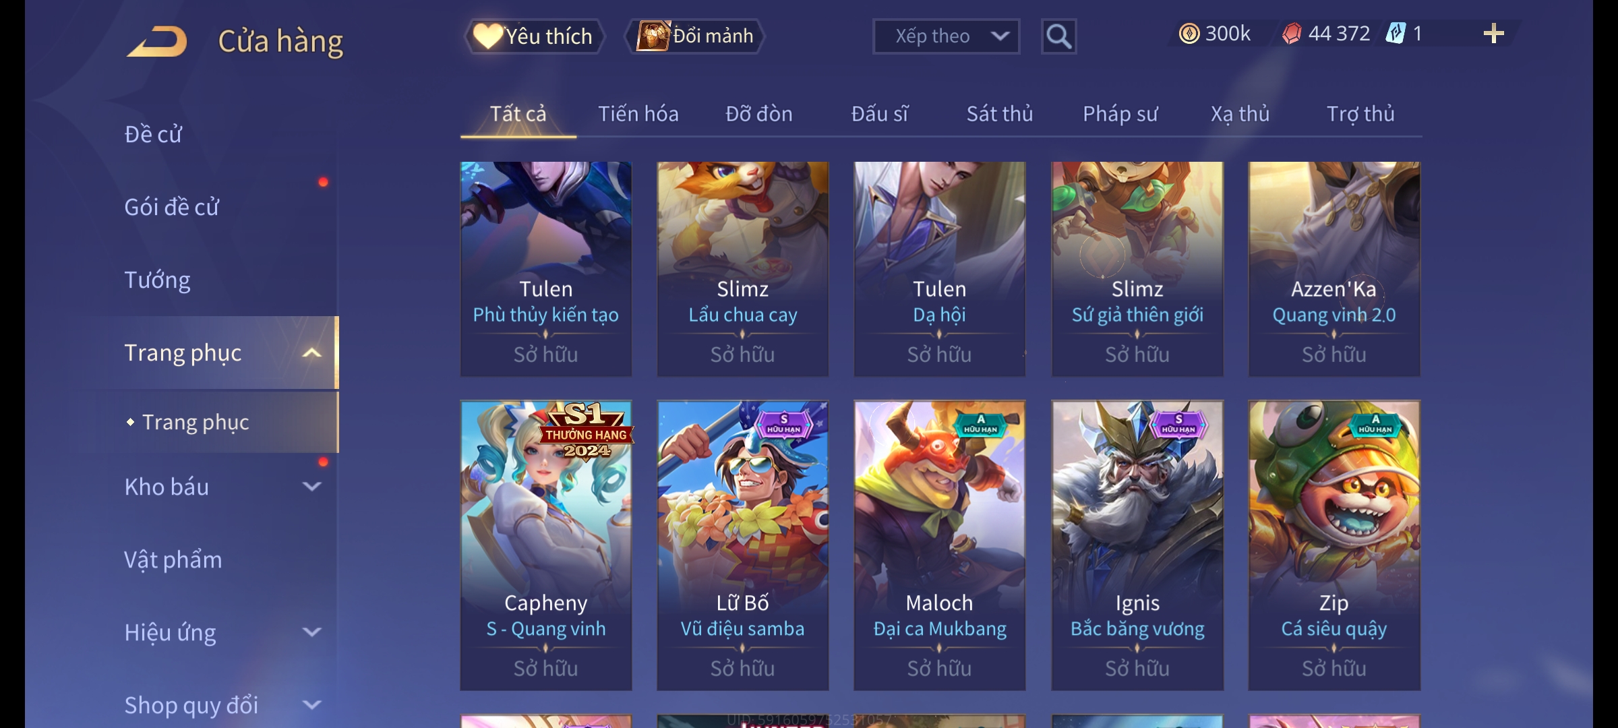This screenshot has width=1618, height=728.
Task: Open Tướng in the sidebar
Action: [157, 280]
